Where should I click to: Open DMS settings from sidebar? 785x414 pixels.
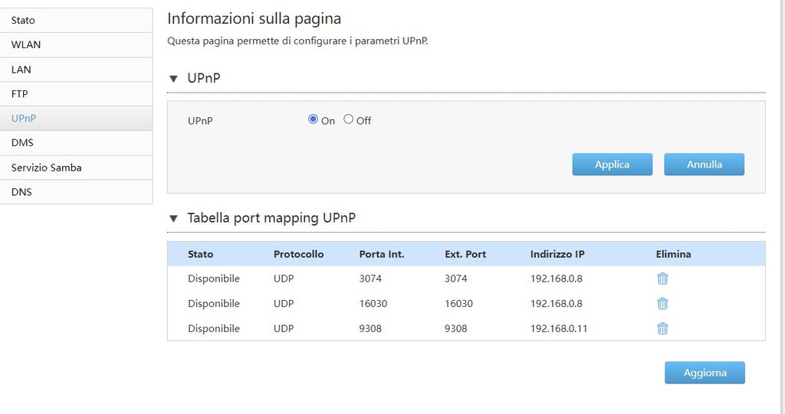click(76, 143)
